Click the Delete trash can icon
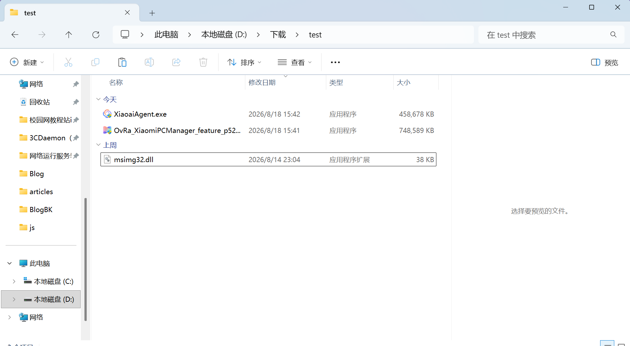 click(x=203, y=62)
